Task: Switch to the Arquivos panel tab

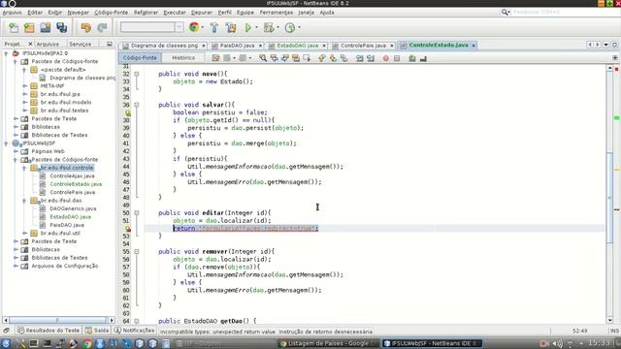Action: coord(48,44)
